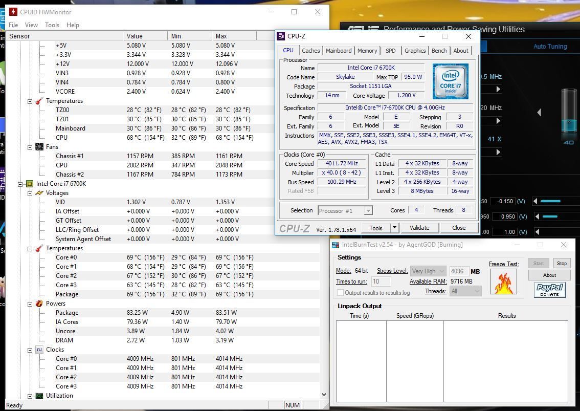Click the waveform icon beside Clocks
The width and height of the screenshot is (580, 411).
39,350
